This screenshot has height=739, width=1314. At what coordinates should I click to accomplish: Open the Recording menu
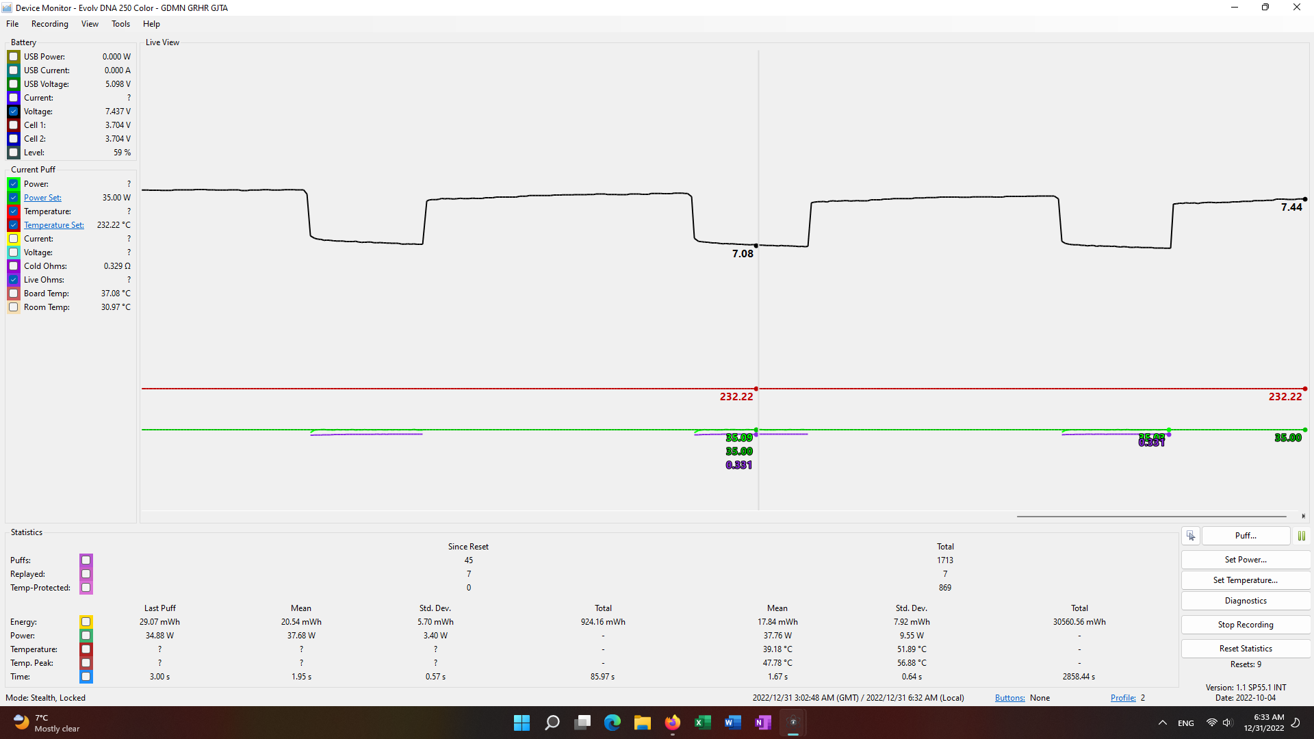(49, 24)
